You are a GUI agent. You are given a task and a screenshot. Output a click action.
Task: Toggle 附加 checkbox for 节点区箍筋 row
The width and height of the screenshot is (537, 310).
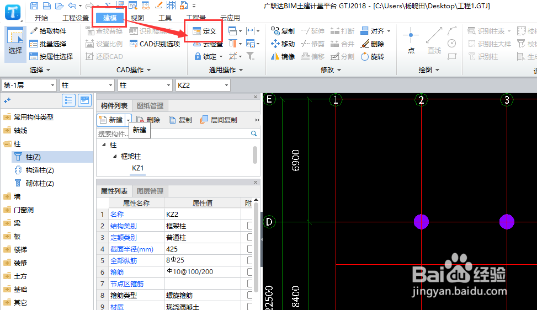[249, 284]
